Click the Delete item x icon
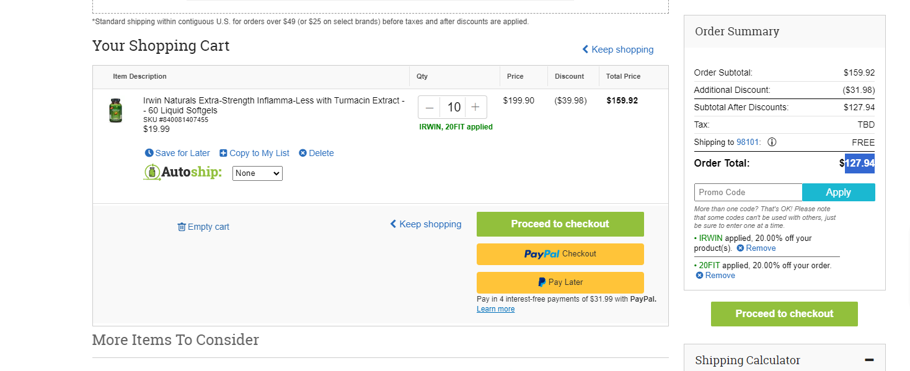 303,153
